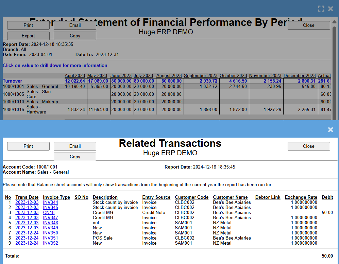339x264 pixels.
Task: Click the fullscreen expand icon
Action: pyautogui.click(x=321, y=9)
